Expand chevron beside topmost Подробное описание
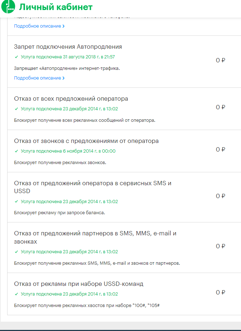This screenshot has width=241, height=331. click(63, 26)
